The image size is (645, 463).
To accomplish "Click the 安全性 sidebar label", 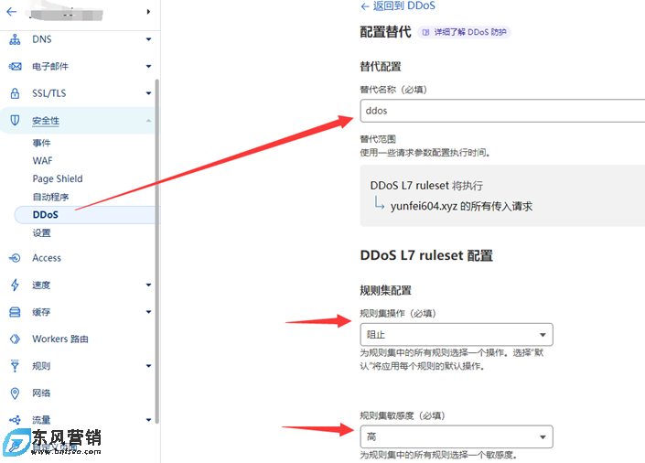I will tap(46, 121).
